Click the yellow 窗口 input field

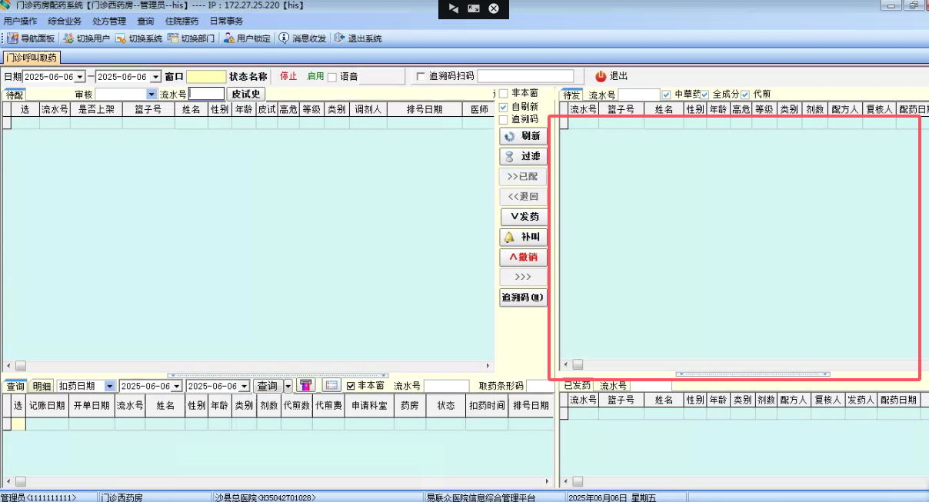click(205, 77)
